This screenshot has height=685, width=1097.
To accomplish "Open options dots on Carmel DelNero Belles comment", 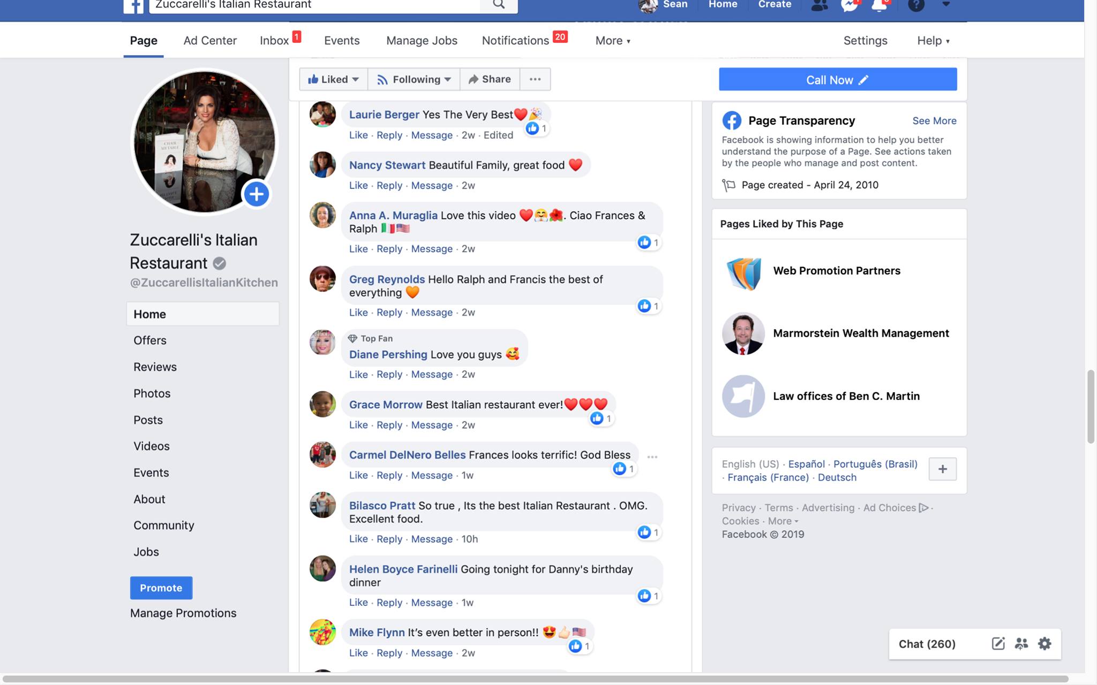I will click(652, 457).
